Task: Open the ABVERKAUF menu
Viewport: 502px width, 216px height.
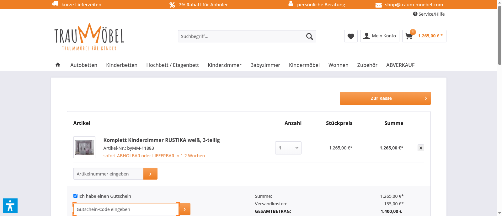Action: tap(400, 65)
